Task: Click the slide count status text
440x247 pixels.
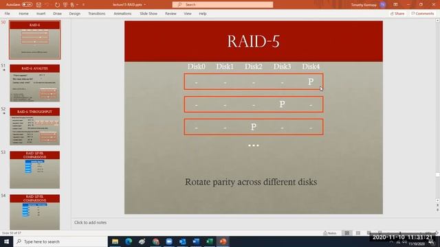Action: coord(12,233)
